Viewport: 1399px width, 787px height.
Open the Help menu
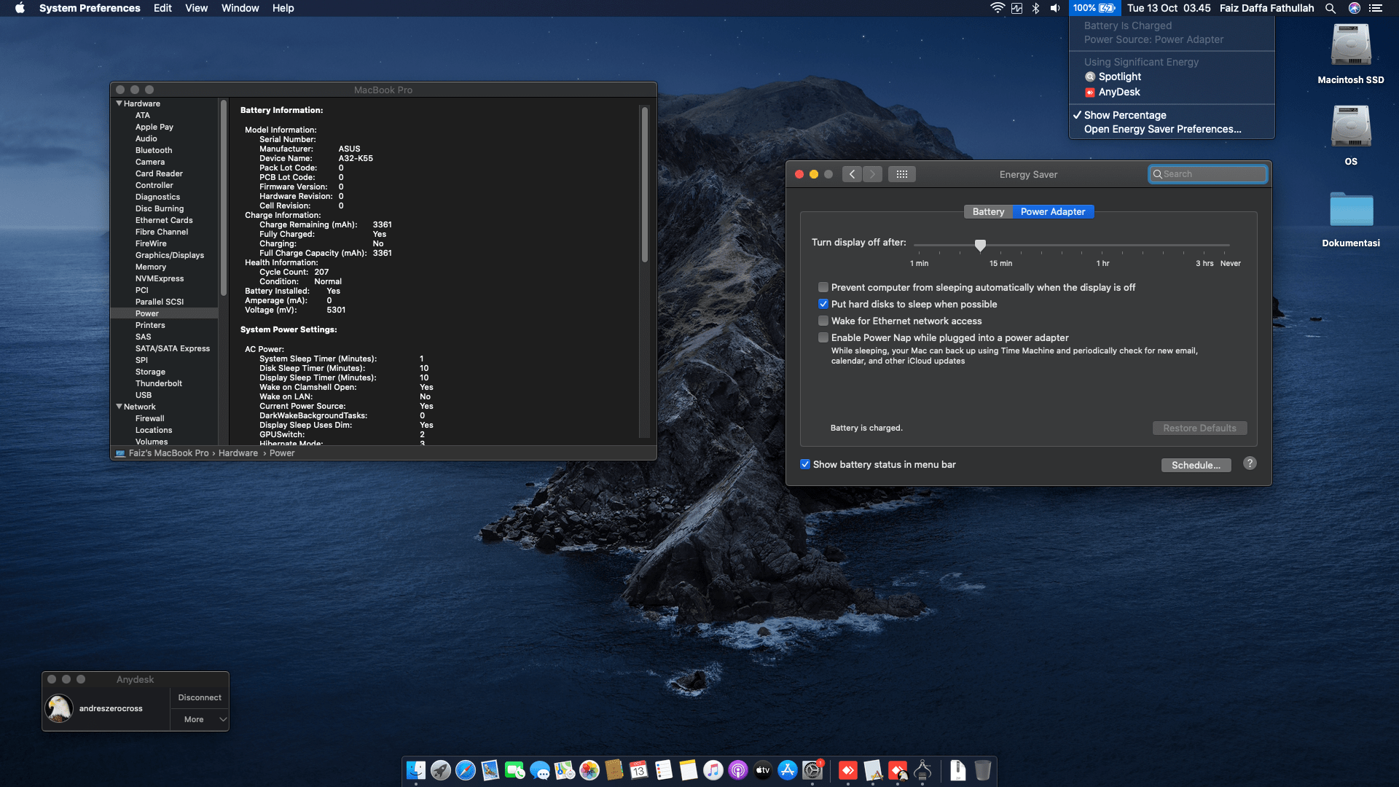[283, 8]
